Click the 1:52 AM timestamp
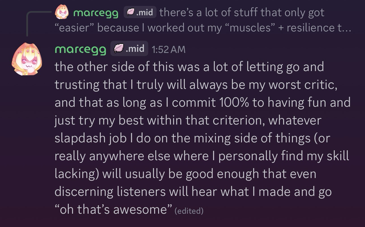 [x=168, y=50]
